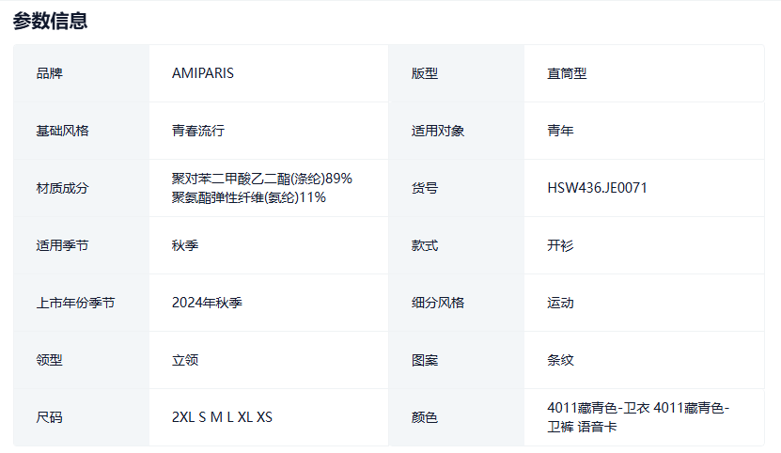Select the 开衫 style value
Screen dimensions: 781x453
tap(560, 245)
